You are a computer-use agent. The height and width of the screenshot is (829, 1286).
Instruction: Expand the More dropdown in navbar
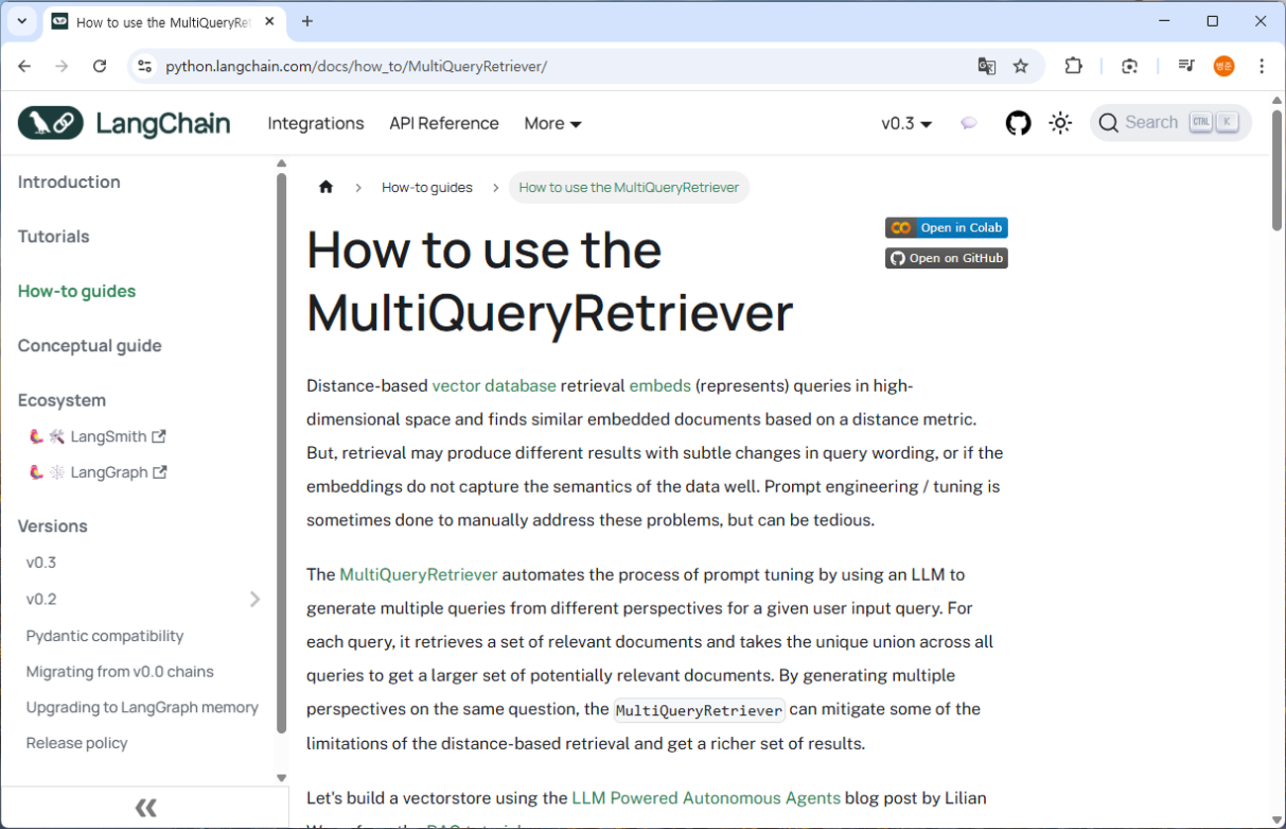(x=552, y=124)
